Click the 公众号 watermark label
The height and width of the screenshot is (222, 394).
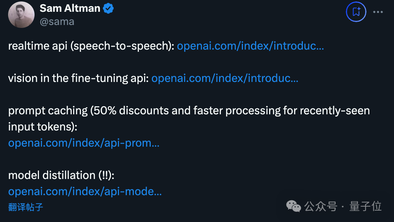tap(320, 207)
